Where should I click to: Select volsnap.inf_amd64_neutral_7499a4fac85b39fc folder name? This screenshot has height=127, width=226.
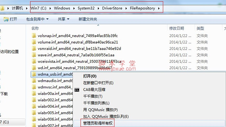point(78,36)
